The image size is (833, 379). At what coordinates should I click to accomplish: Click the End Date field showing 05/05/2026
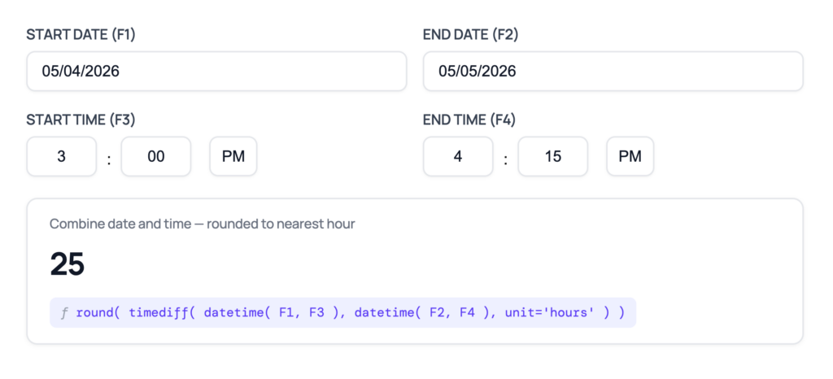pyautogui.click(x=613, y=71)
